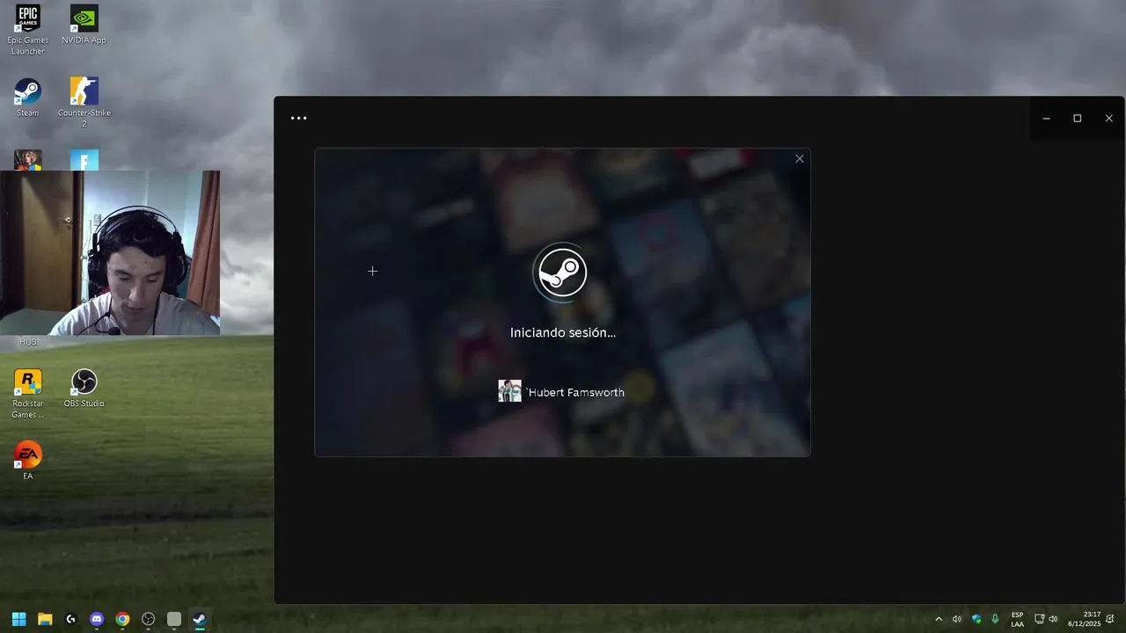Viewport: 1126px width, 633px height.
Task: Switch to Google Chrome in the taskbar
Action: (122, 619)
